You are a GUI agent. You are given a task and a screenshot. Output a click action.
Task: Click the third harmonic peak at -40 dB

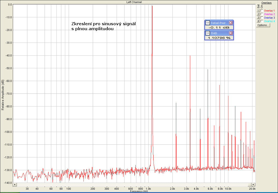click(190, 56)
